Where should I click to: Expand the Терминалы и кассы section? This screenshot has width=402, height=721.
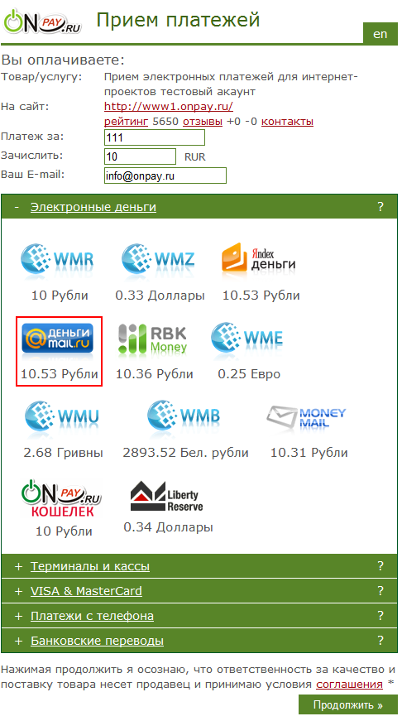(90, 566)
